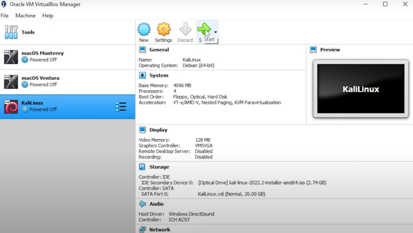Viewport: 413px width, 233px height.
Task: Open the Start button dropdown arrow
Action: point(216,32)
